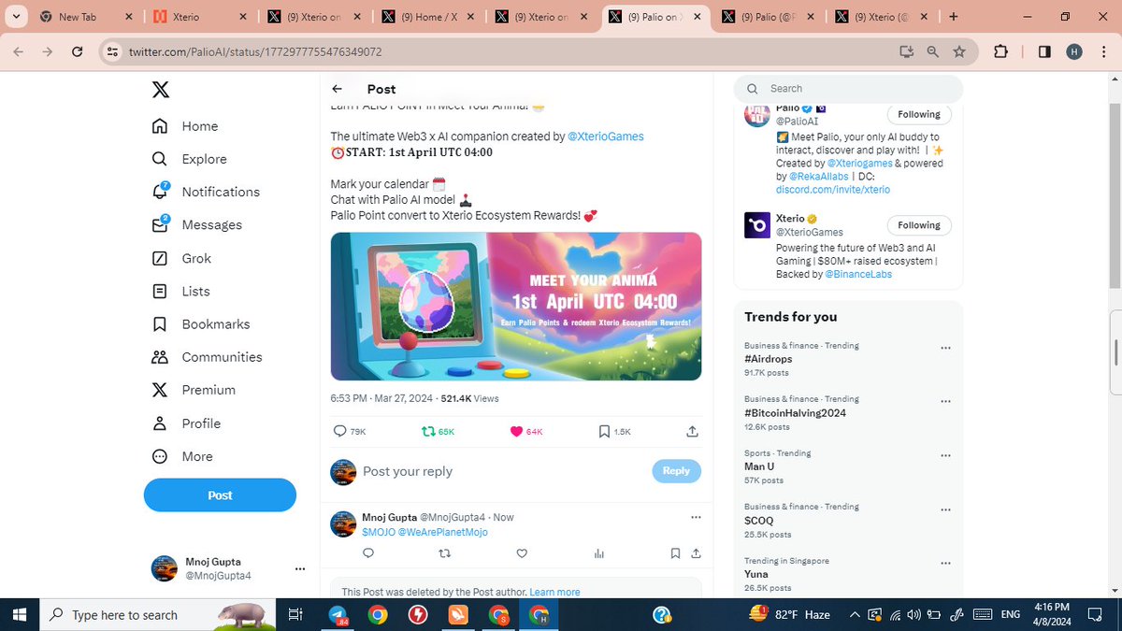Viewport: 1122px width, 631px height.
Task: Open the @BinanceLabs link
Action: (858, 275)
